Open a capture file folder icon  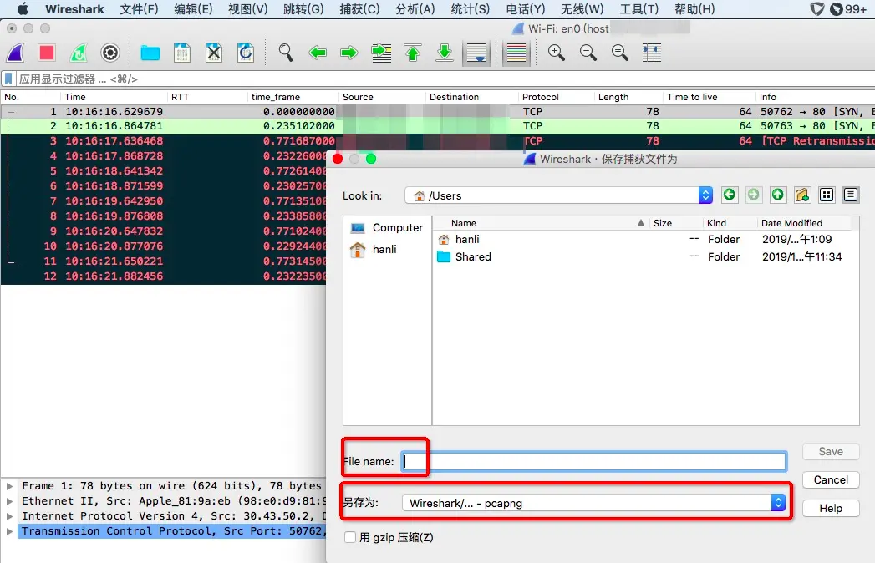coord(150,53)
